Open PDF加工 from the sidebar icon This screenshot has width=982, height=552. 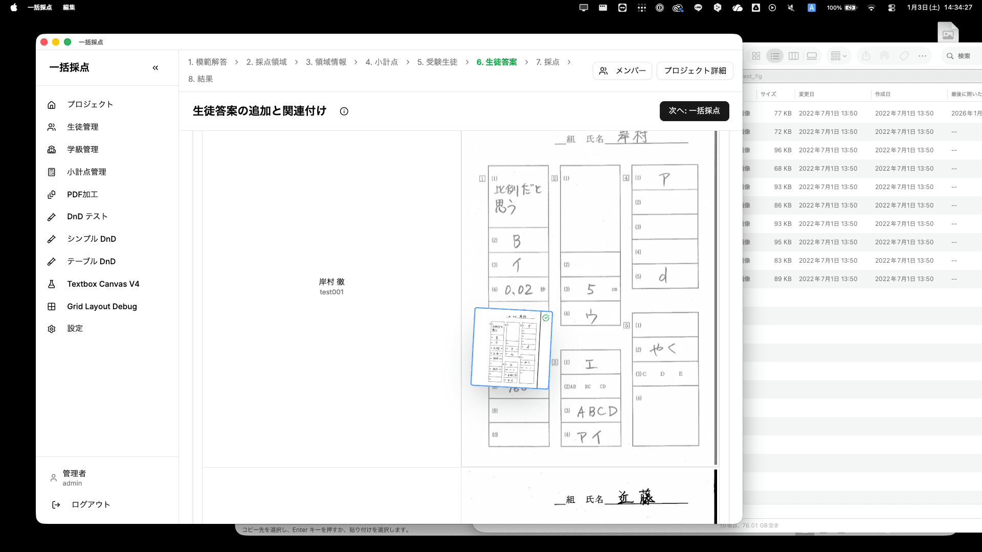click(51, 194)
